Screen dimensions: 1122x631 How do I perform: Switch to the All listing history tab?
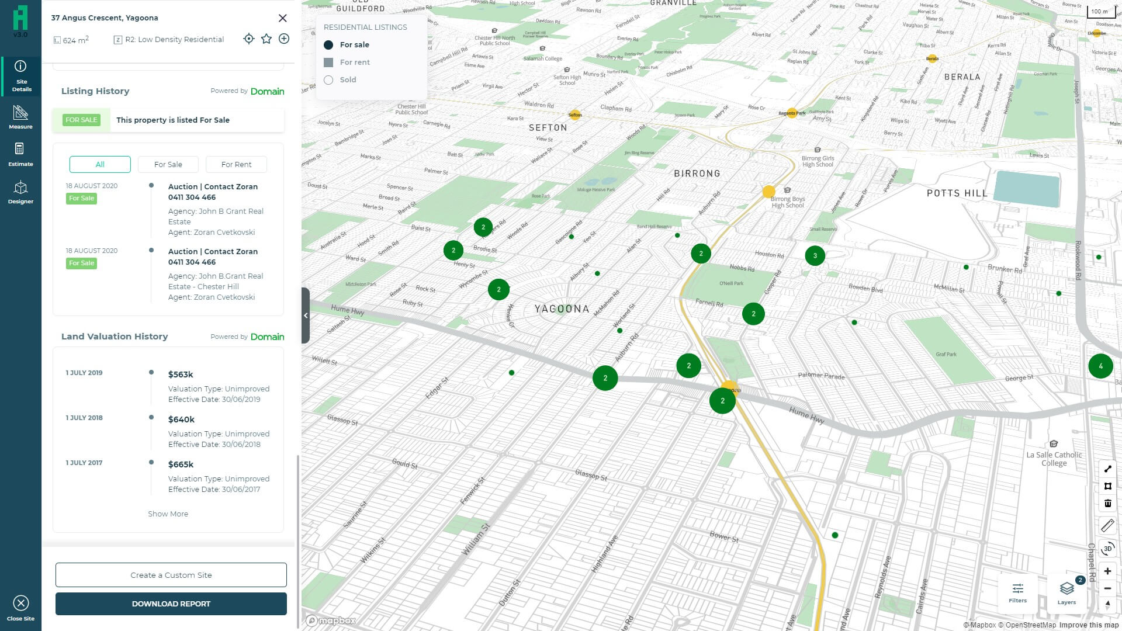point(100,164)
